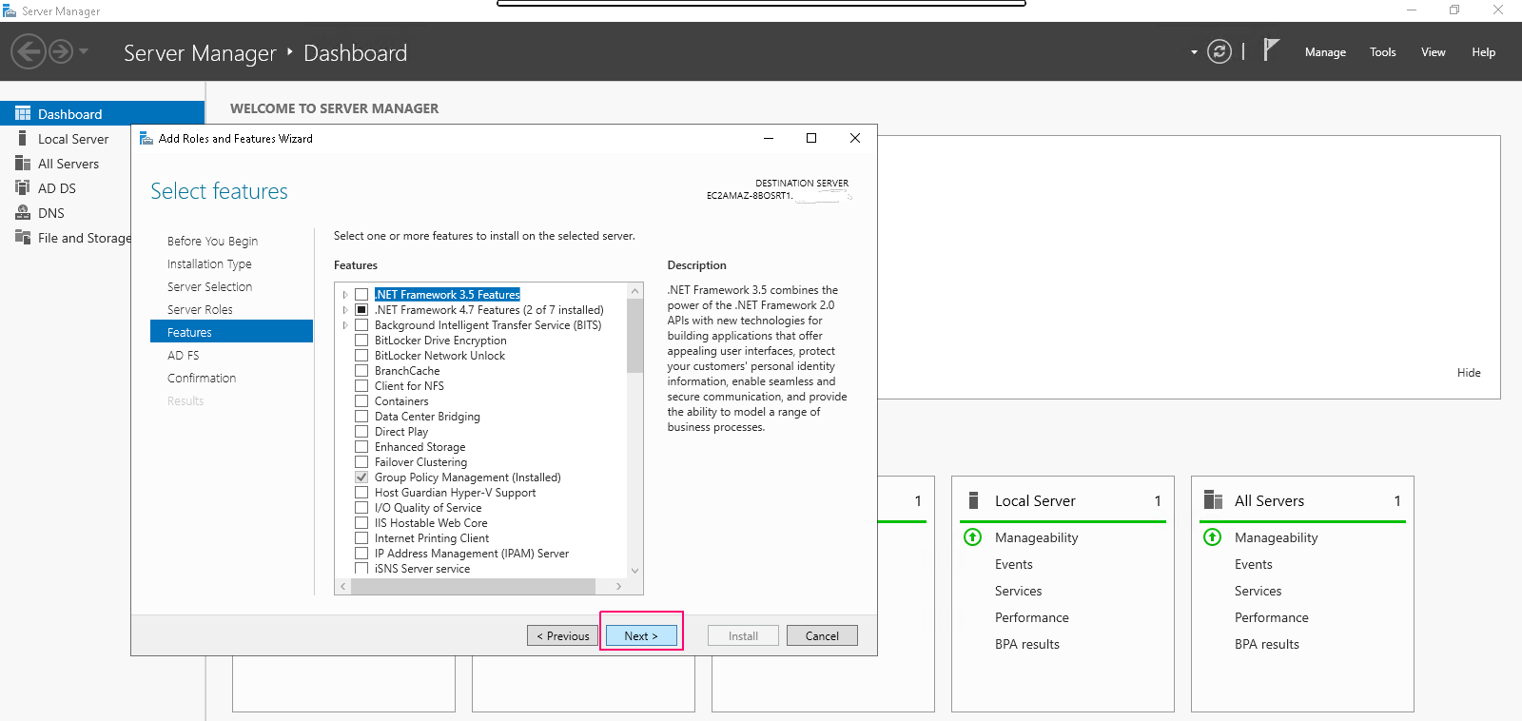Go to AD FS wizard step
1522x721 pixels.
pos(184,355)
